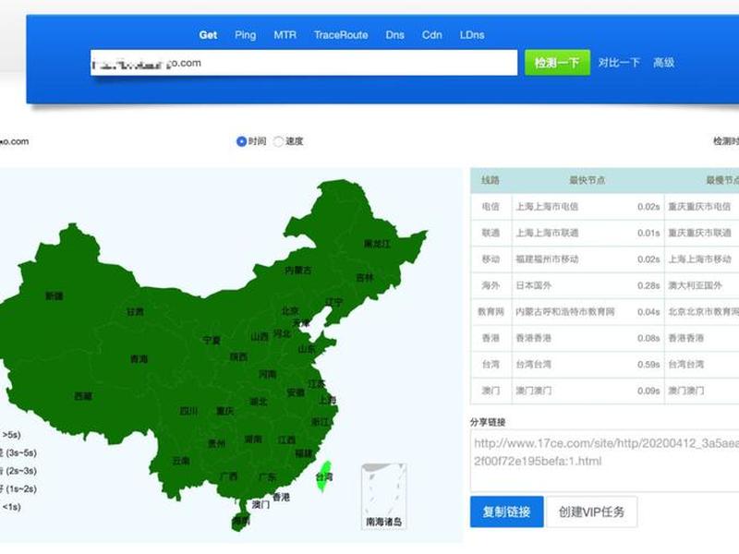Click 西藏 region on the map
This screenshot has width=739, height=554.
click(83, 396)
